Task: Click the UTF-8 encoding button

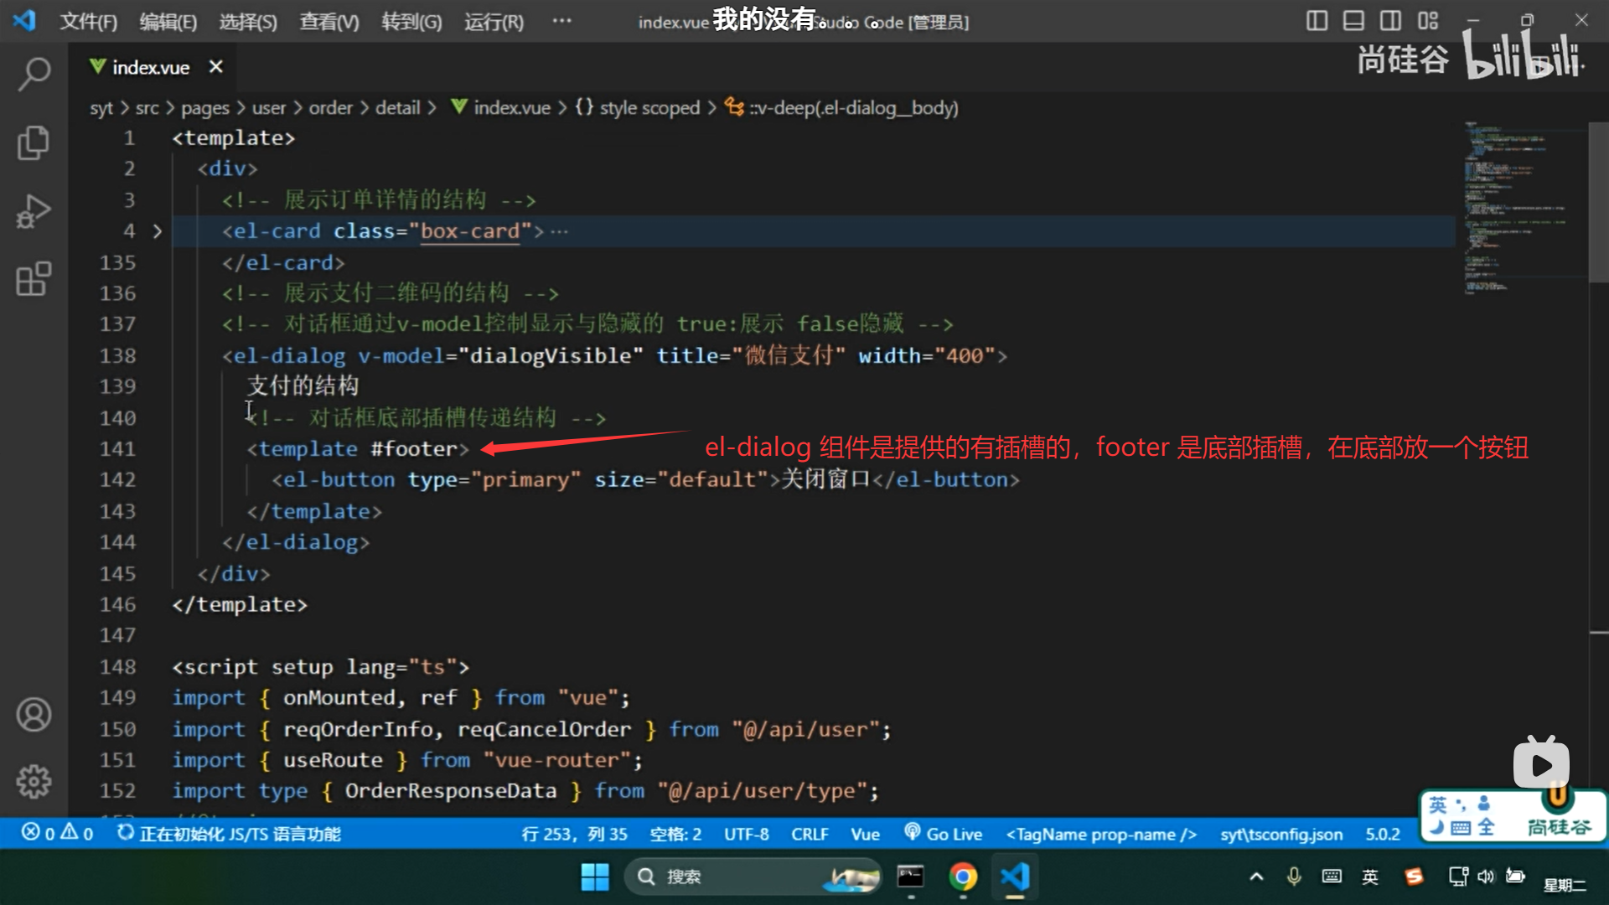Action: point(746,834)
